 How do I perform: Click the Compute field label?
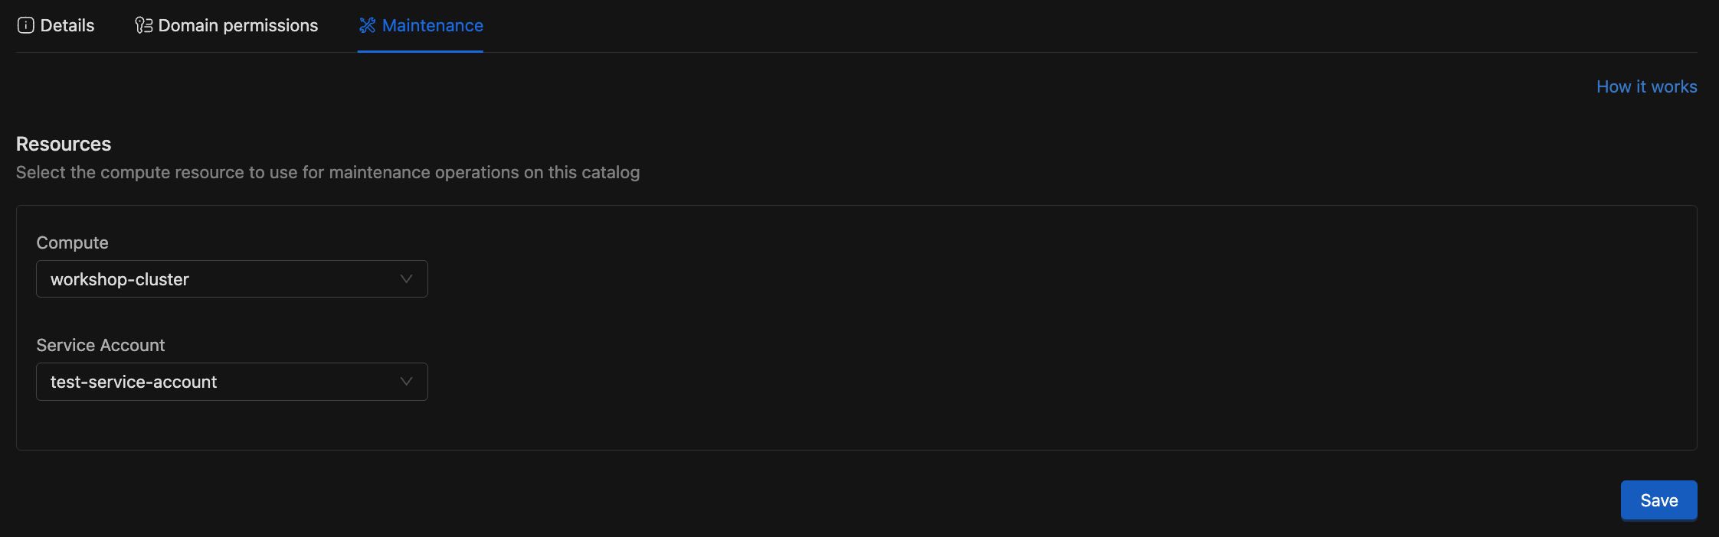[72, 242]
